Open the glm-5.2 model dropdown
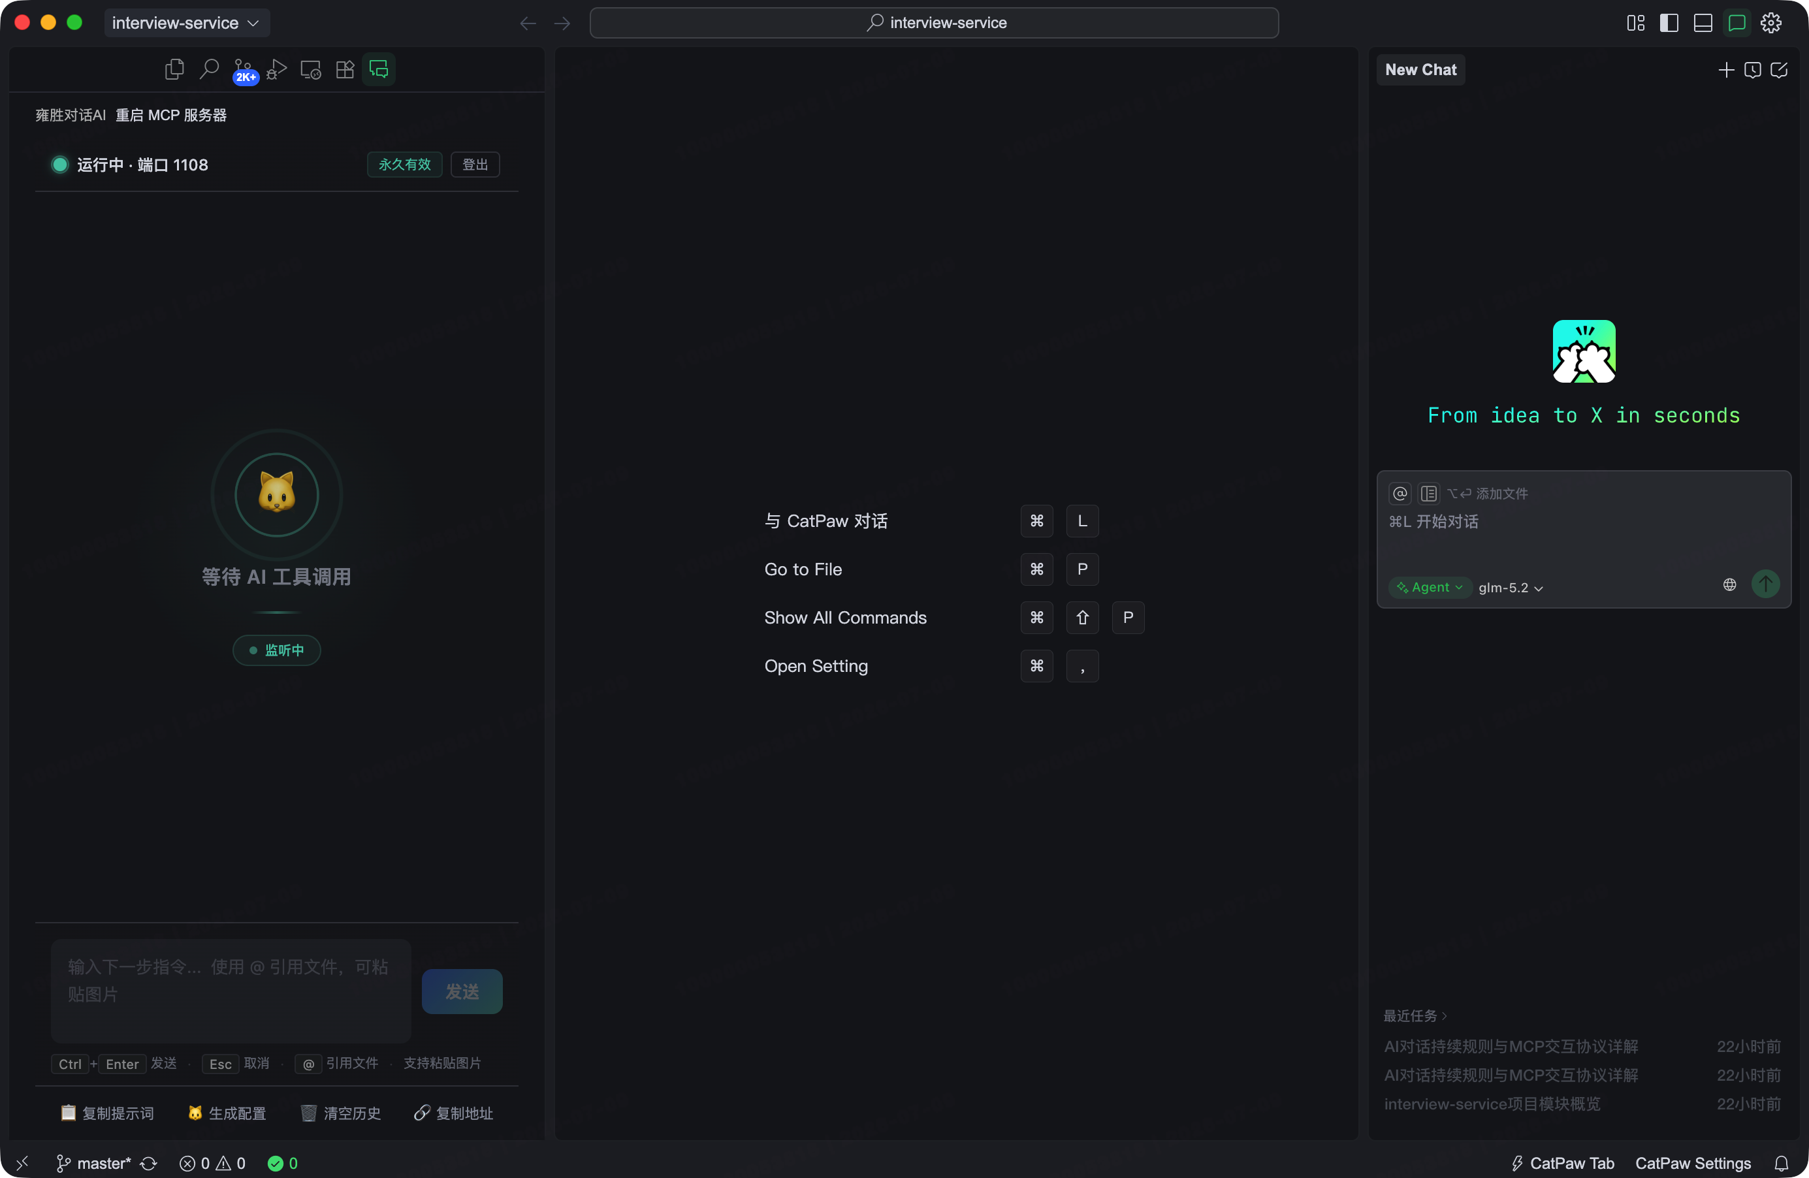 (1511, 588)
